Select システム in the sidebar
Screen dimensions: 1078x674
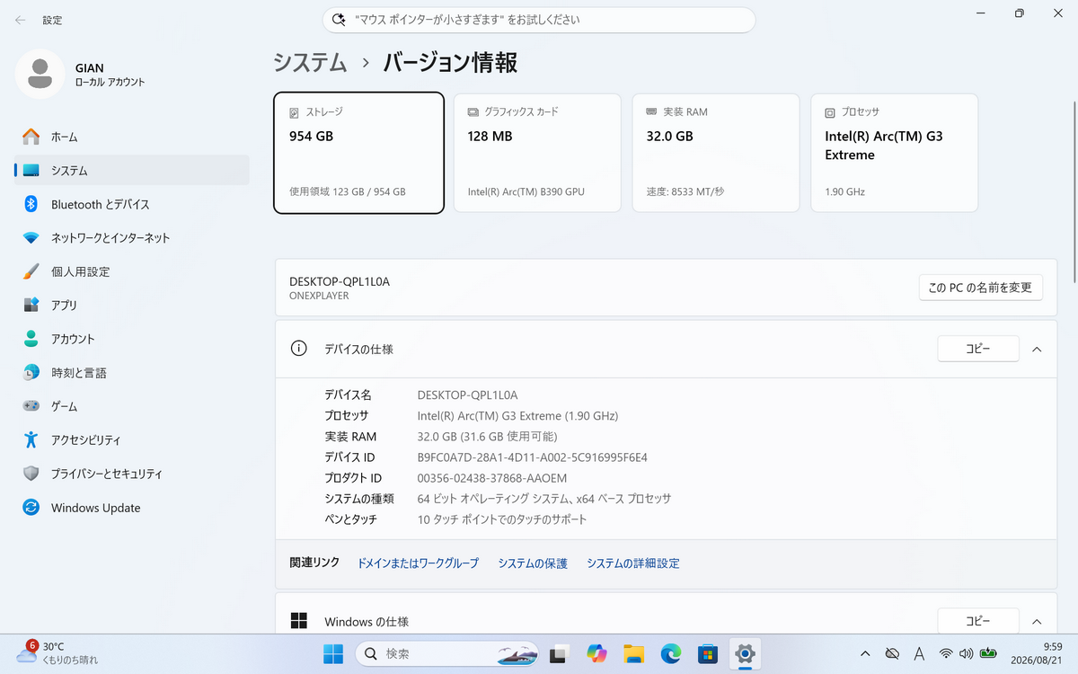[x=132, y=170]
